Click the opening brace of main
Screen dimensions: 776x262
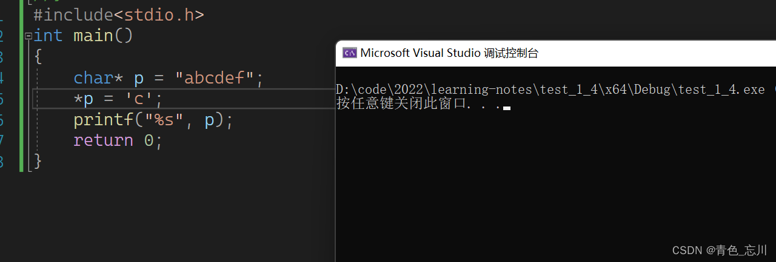click(x=38, y=57)
